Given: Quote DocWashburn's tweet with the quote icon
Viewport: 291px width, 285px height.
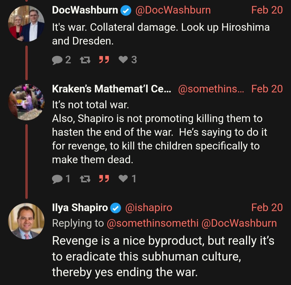Looking at the screenshot, I should coord(104,60).
